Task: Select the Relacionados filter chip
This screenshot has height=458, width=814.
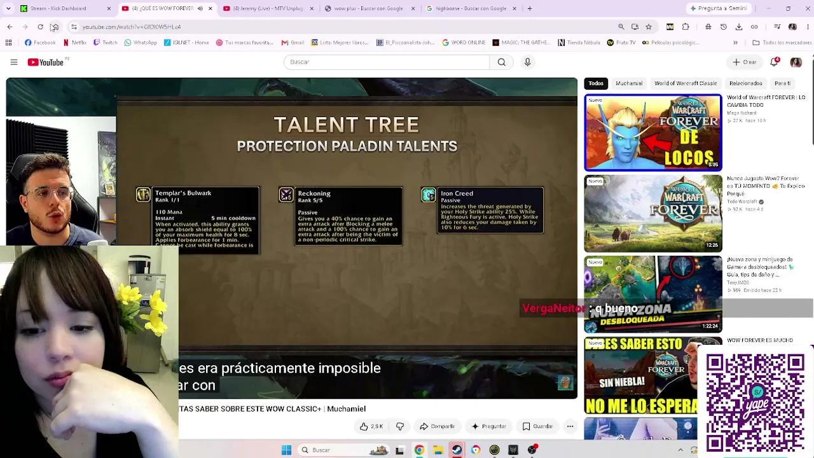Action: tap(746, 83)
